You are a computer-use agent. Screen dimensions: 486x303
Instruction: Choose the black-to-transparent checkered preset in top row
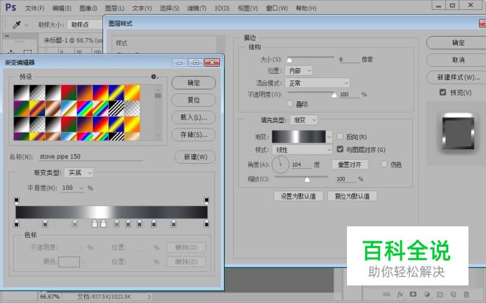pyautogui.click(x=37, y=93)
